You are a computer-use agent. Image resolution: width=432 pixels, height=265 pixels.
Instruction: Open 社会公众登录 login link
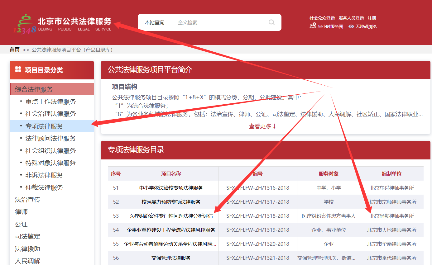click(x=322, y=18)
